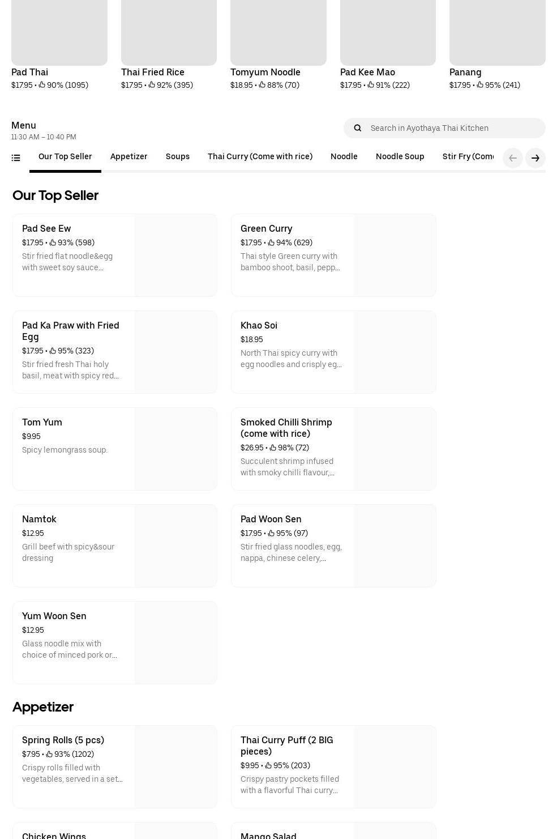This screenshot has height=839, width=557.
Task: Click the search magnifier icon
Action: click(357, 128)
